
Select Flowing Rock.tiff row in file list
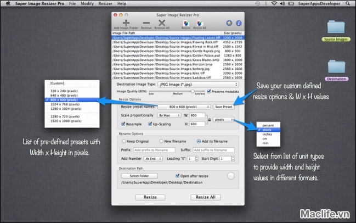[178, 42]
